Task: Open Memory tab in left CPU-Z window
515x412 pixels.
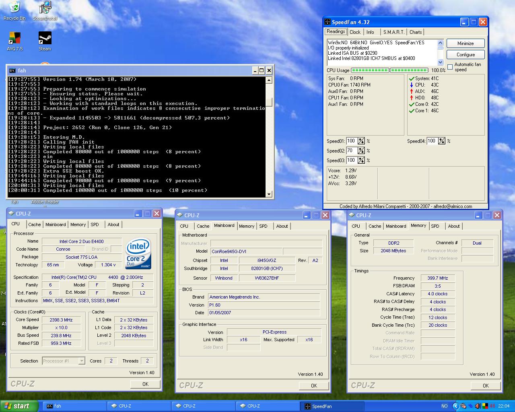Action: click(78, 225)
